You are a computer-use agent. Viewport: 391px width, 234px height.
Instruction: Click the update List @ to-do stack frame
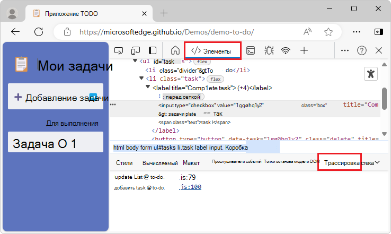(x=140, y=177)
